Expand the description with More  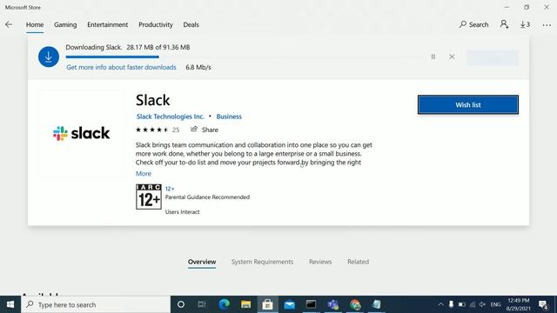pyautogui.click(x=143, y=174)
